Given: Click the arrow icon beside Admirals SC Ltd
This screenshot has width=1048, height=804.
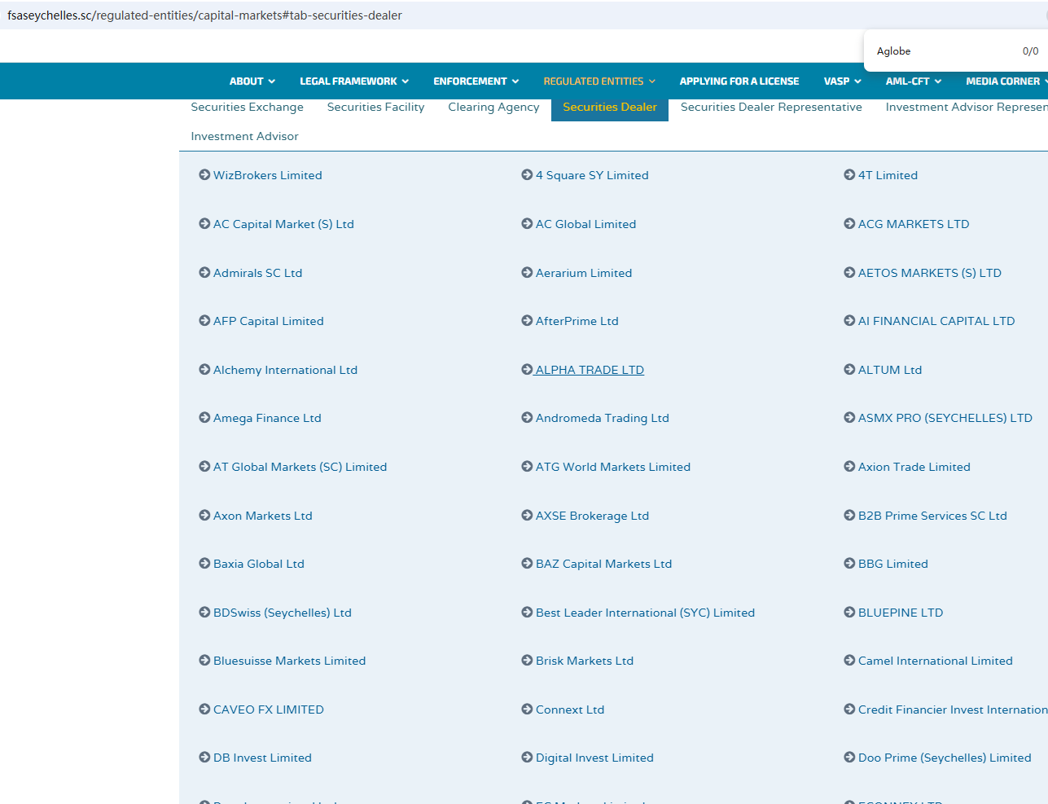Looking at the screenshot, I should pyautogui.click(x=204, y=273).
